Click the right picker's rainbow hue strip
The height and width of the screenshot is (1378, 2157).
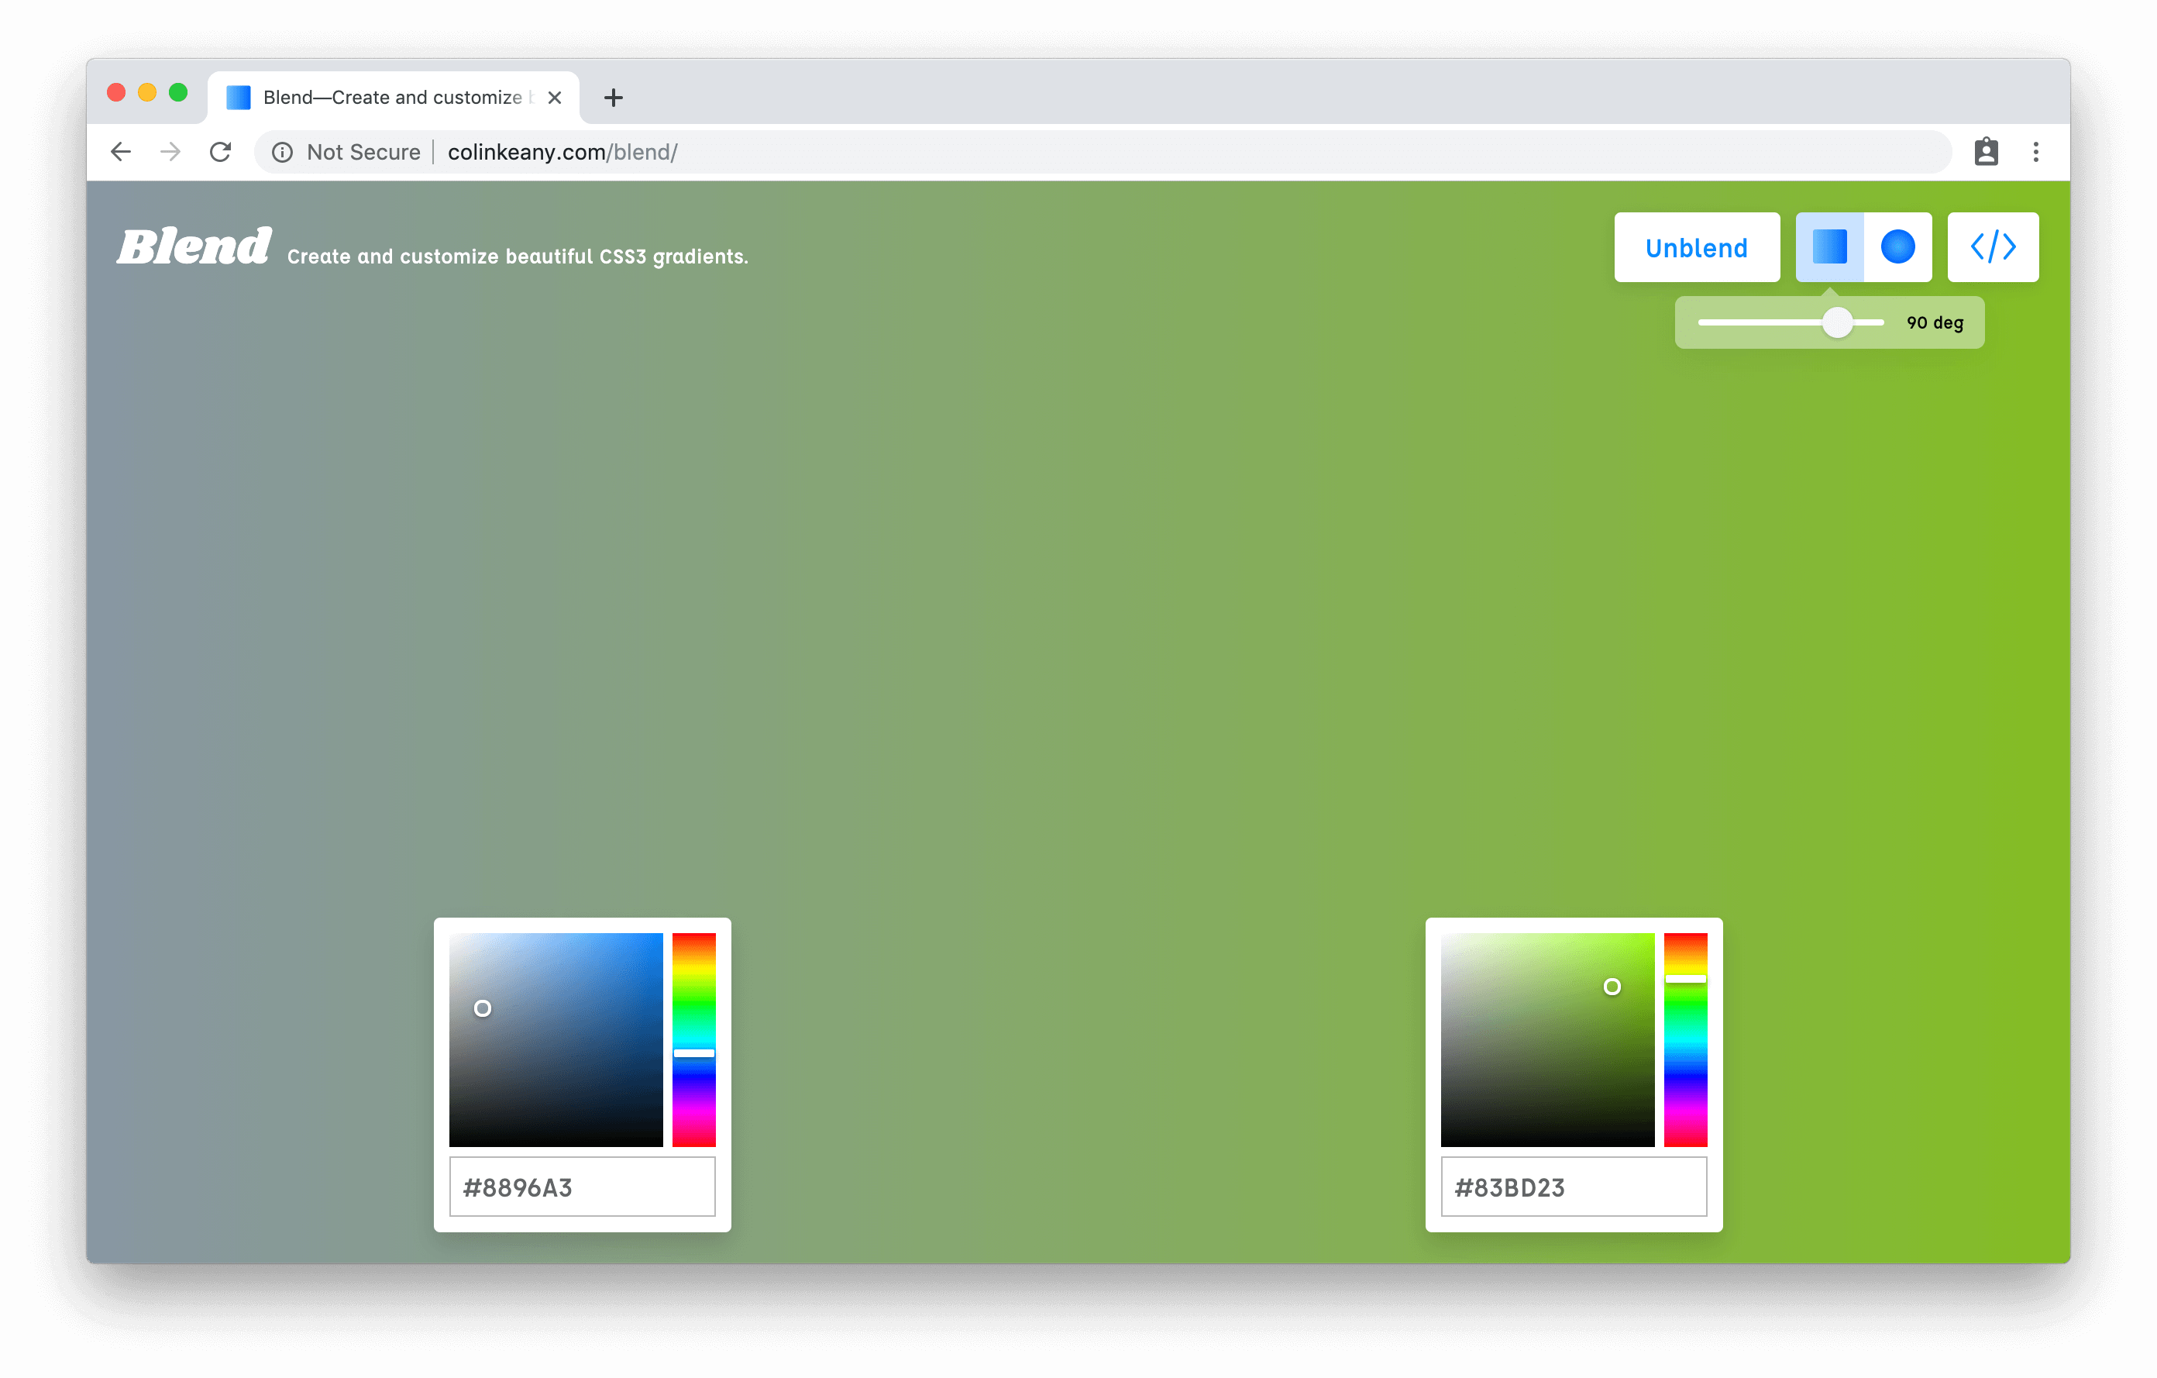coord(1685,1039)
